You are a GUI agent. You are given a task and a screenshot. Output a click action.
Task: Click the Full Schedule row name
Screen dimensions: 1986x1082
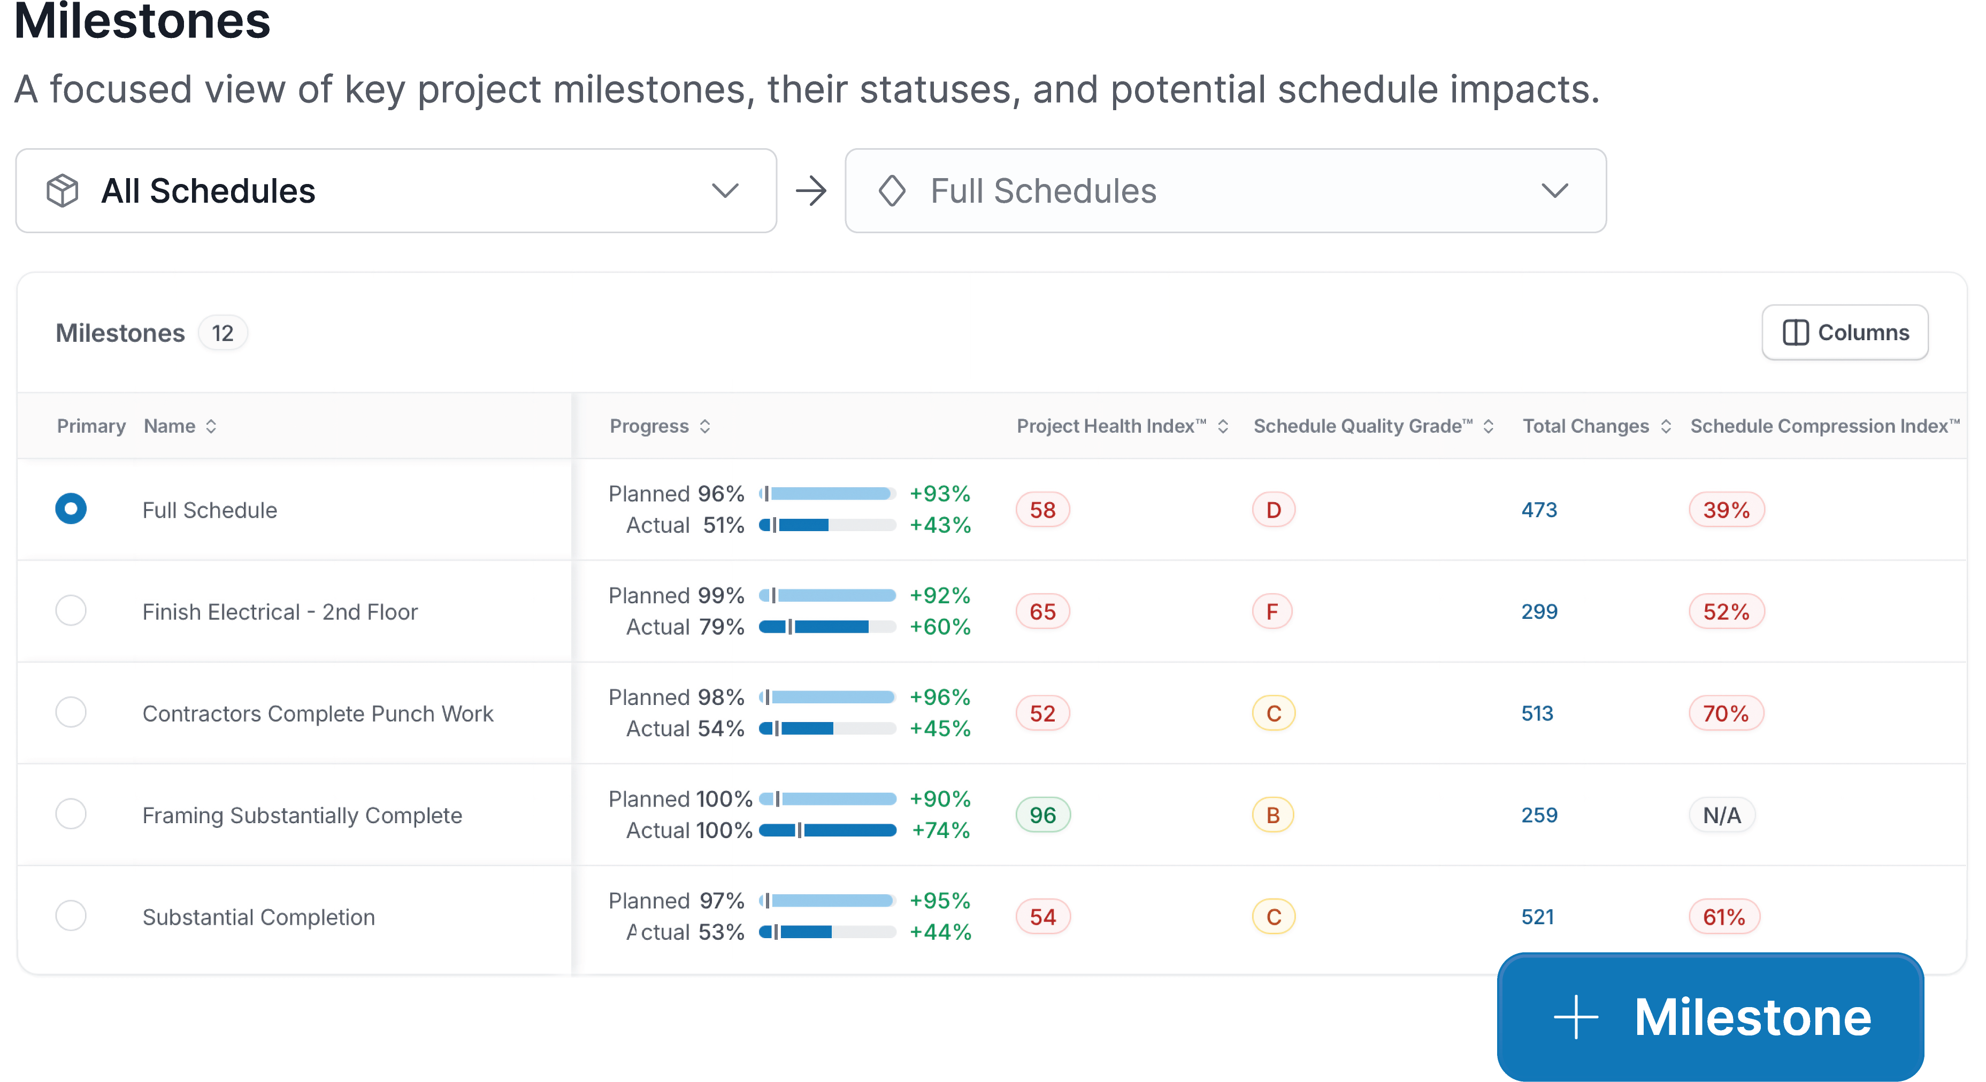point(210,509)
